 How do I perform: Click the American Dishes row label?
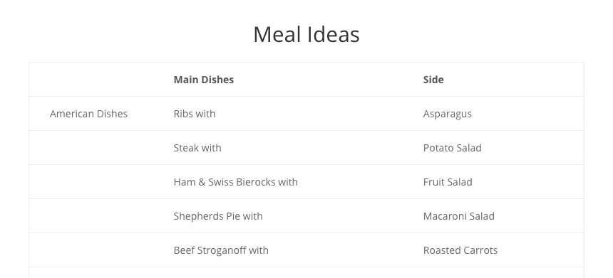pyautogui.click(x=89, y=114)
